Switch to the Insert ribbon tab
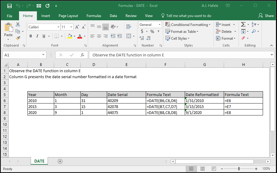277x173 pixels. point(46,16)
